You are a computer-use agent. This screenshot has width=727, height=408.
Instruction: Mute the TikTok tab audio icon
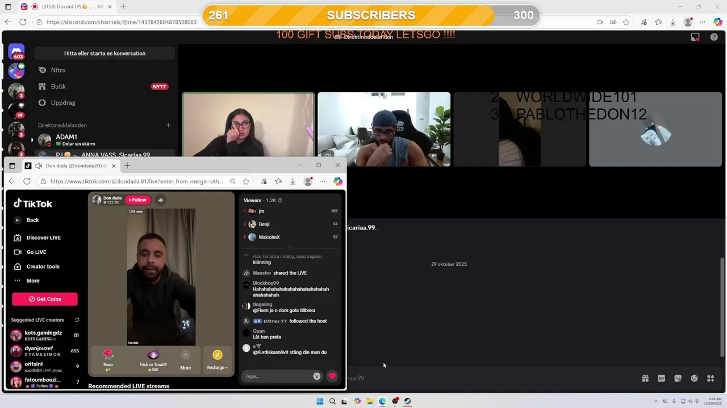click(x=39, y=165)
